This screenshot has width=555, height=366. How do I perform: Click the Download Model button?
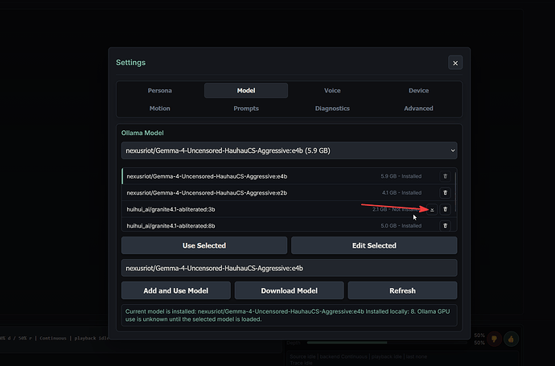pos(290,290)
